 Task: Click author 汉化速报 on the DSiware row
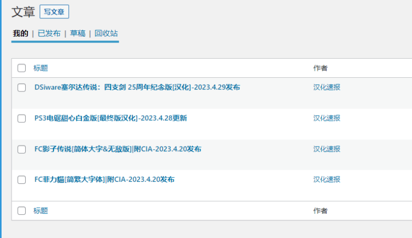326,87
